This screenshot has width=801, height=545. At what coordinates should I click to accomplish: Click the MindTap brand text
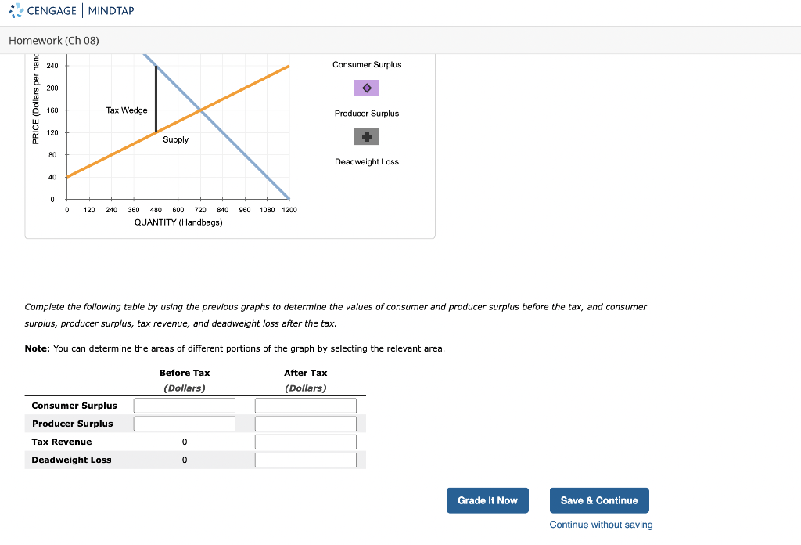pos(111,11)
